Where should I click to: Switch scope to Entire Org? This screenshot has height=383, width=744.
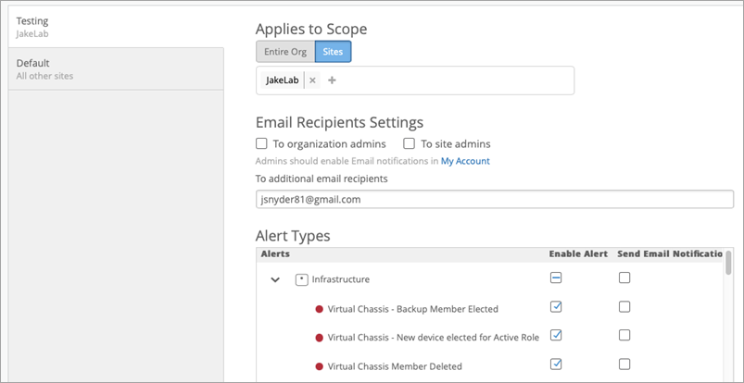[285, 52]
